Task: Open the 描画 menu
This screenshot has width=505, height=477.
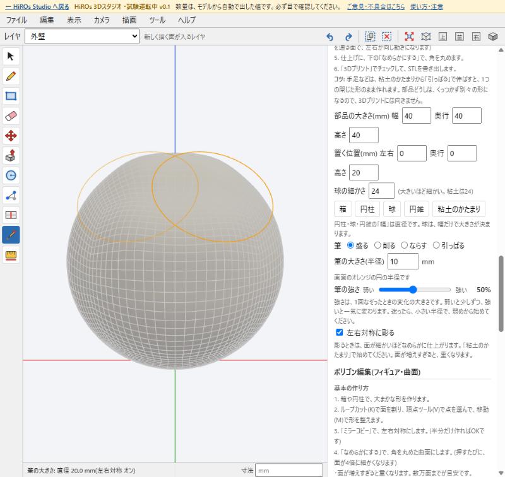Action: point(129,20)
